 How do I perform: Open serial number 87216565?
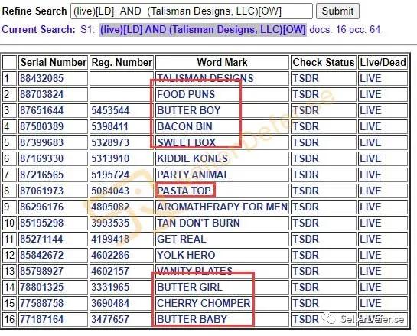tap(42, 175)
